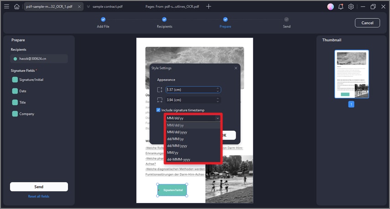Switch to sample contract.pdf tab
This screenshot has height=209, width=390.
click(107, 7)
